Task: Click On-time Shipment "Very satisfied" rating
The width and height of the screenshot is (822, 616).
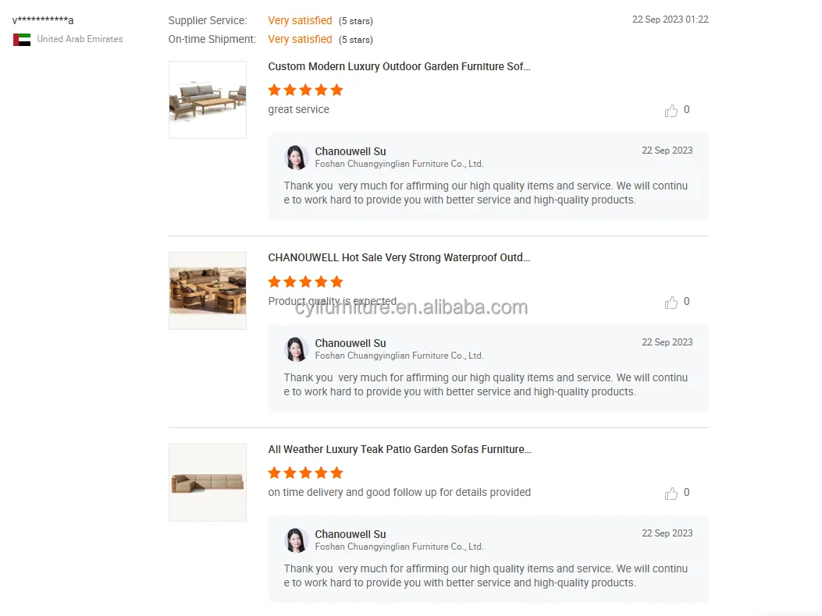Action: (300, 39)
